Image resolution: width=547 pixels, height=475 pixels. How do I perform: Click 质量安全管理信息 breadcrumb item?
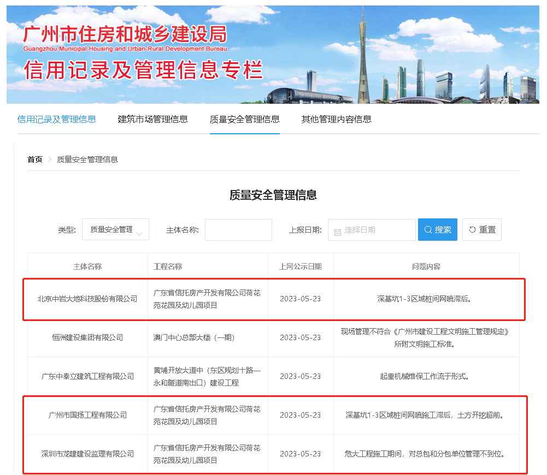87,159
